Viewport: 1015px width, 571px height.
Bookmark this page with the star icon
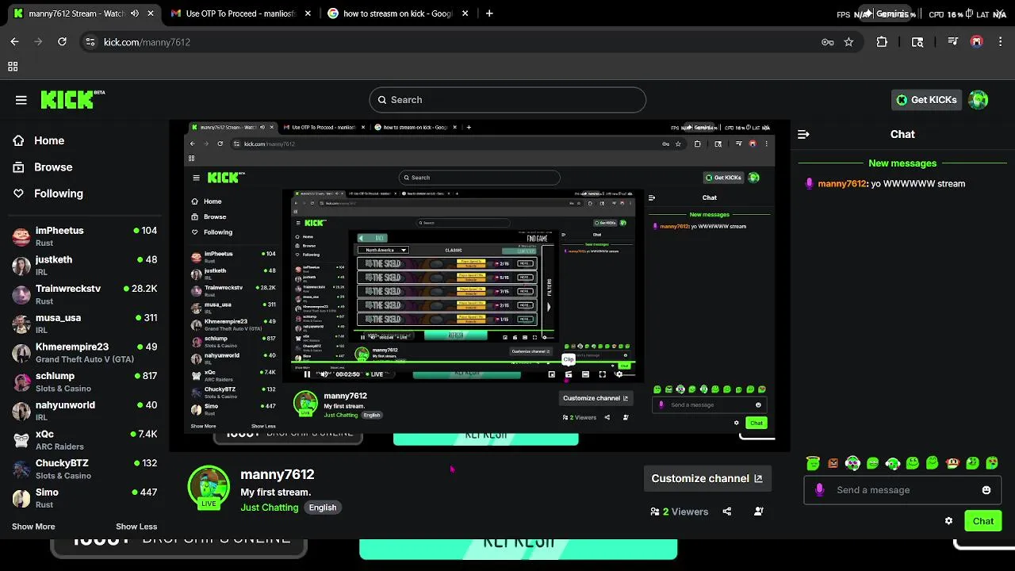(849, 42)
